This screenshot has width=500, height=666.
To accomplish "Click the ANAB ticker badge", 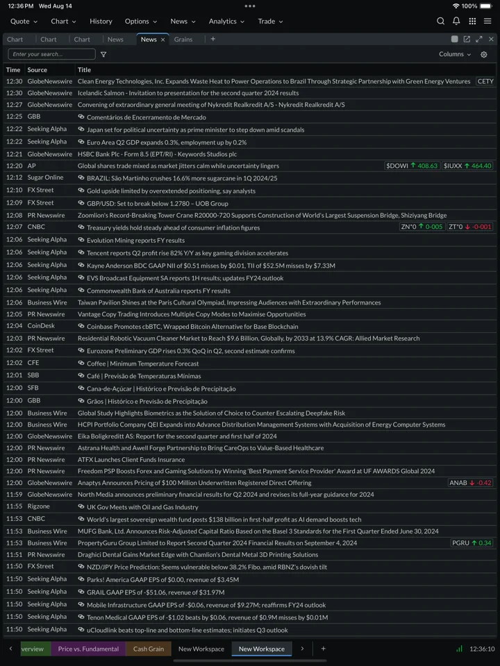I will 471,483.
